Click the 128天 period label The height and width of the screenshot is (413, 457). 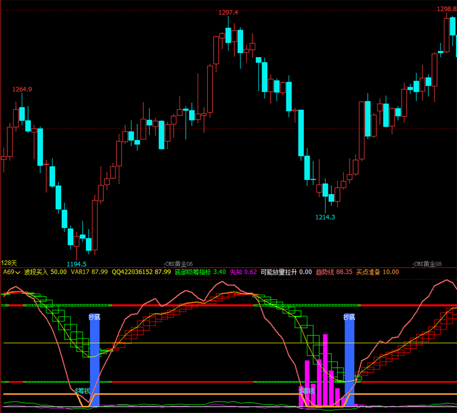click(9, 263)
